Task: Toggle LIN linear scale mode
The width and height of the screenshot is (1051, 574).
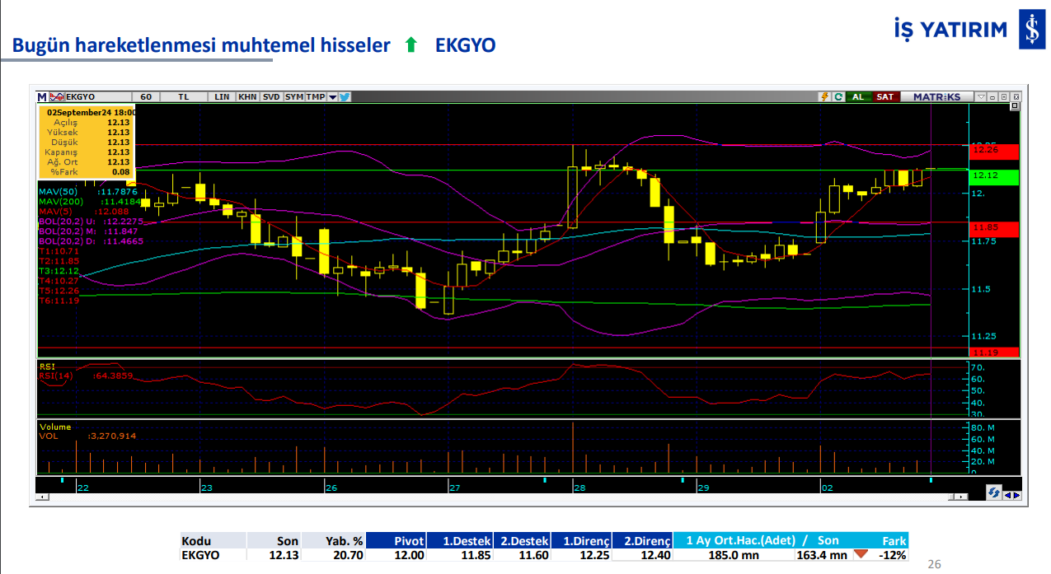Action: click(222, 96)
